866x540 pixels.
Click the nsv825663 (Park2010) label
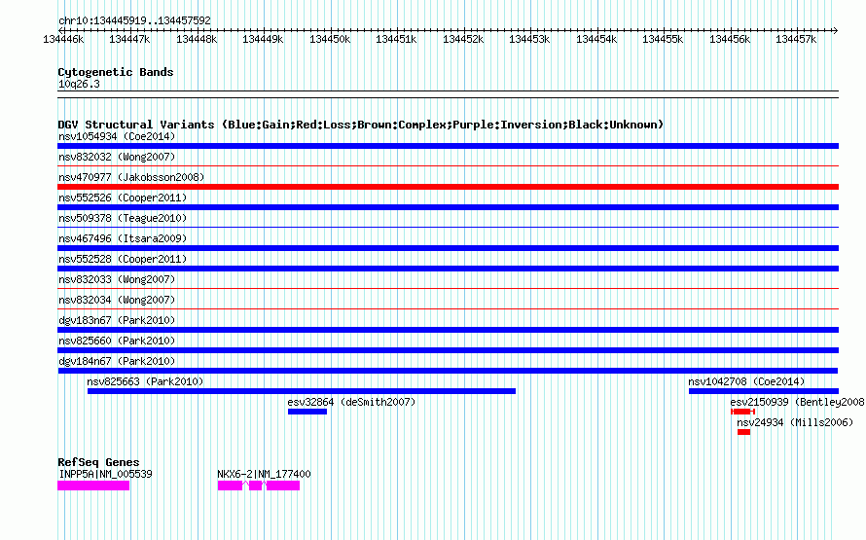[145, 381]
